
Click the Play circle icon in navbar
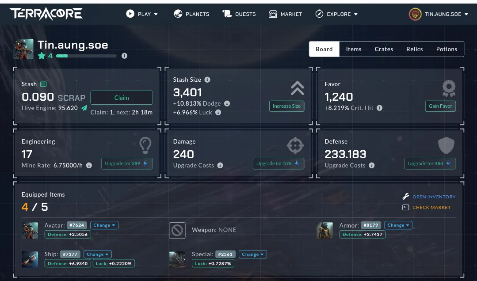[x=130, y=14]
